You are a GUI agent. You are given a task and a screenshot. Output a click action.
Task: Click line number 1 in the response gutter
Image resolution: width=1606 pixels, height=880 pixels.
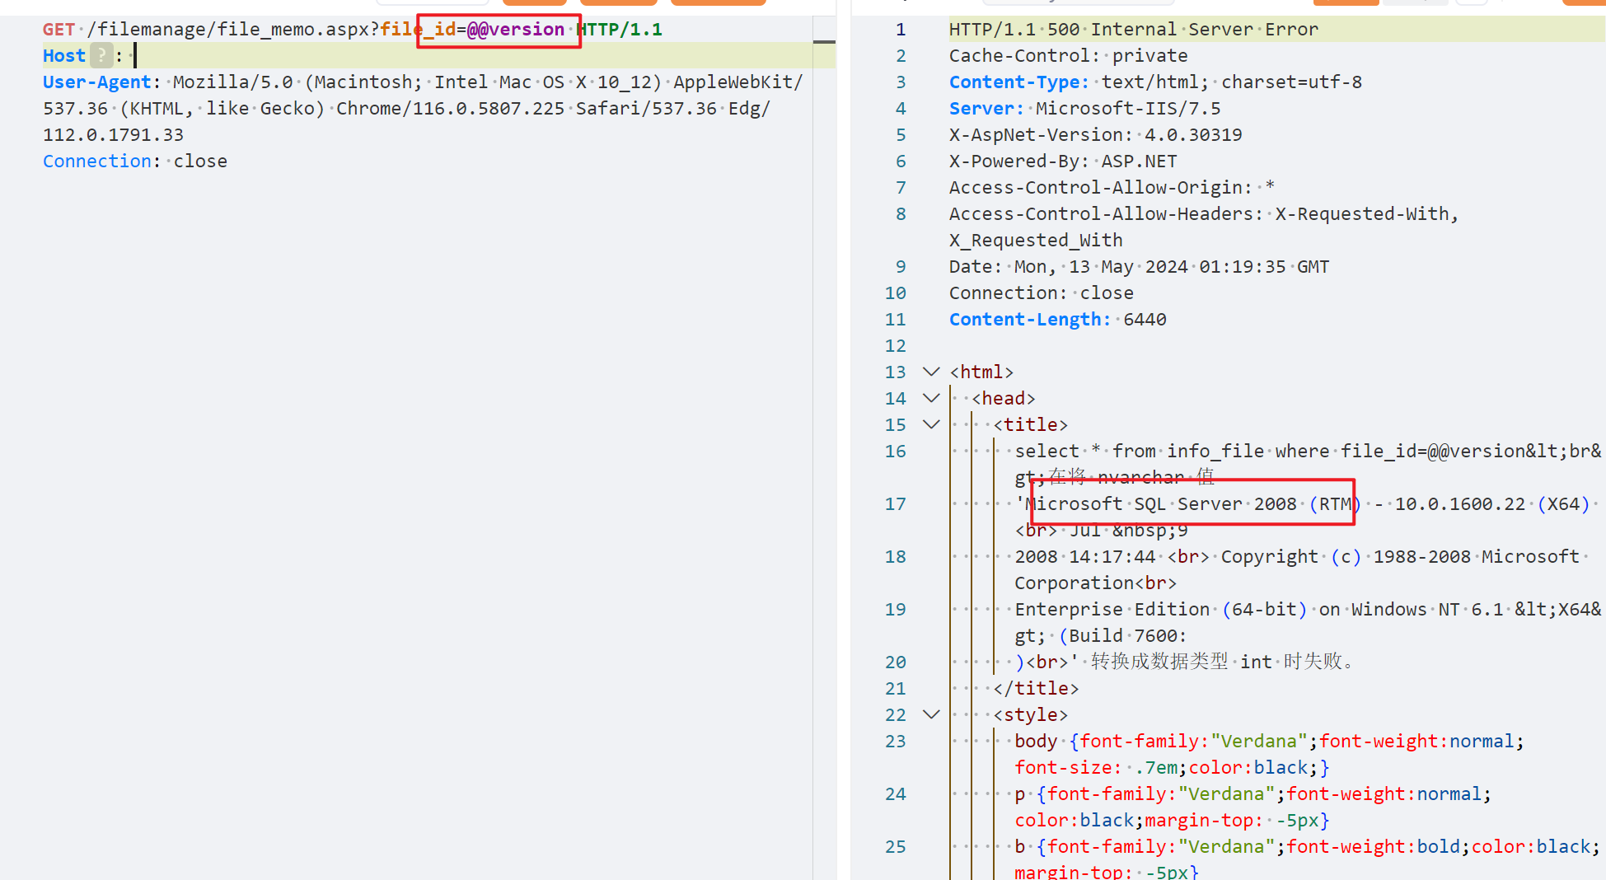click(901, 30)
